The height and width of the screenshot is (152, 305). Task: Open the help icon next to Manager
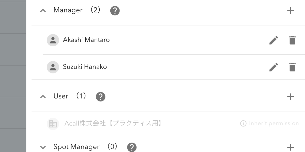tap(115, 11)
